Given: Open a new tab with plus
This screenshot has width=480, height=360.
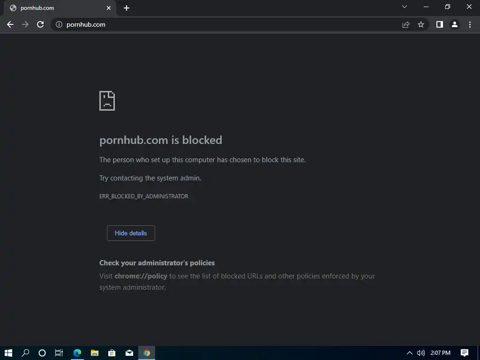Looking at the screenshot, I should coord(127,8).
